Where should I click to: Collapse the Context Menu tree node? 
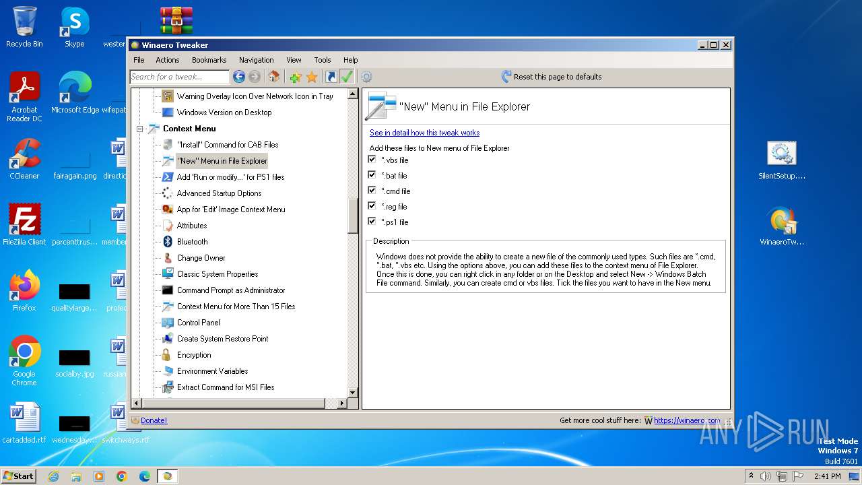click(x=140, y=129)
